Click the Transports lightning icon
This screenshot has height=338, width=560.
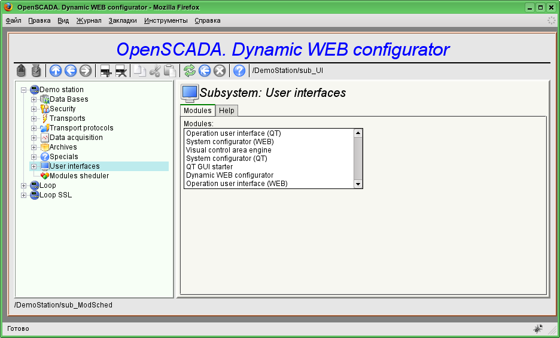pos(45,118)
